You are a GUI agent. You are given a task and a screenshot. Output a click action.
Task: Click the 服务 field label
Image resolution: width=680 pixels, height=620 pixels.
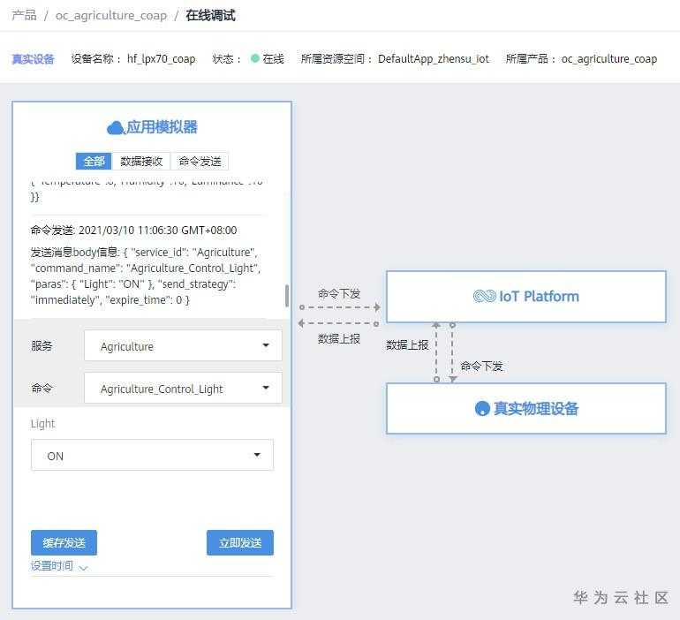[42, 346]
